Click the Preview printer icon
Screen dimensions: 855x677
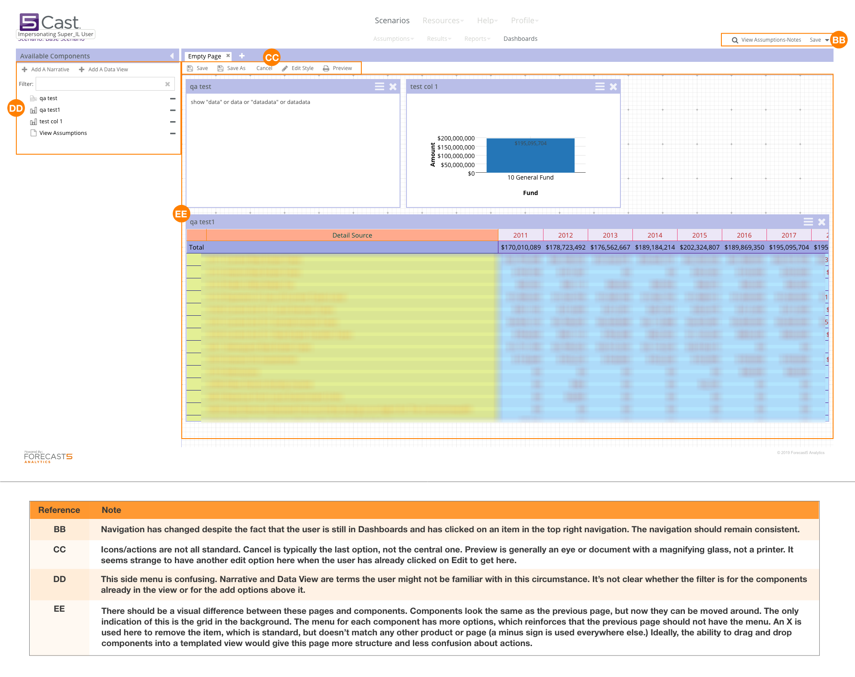(327, 68)
